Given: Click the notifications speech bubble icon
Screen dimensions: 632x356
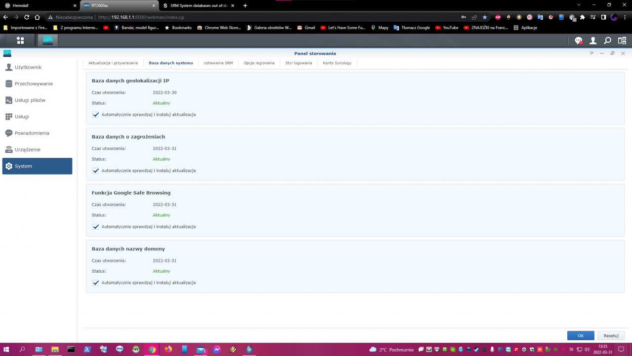Looking at the screenshot, I should coord(579,40).
